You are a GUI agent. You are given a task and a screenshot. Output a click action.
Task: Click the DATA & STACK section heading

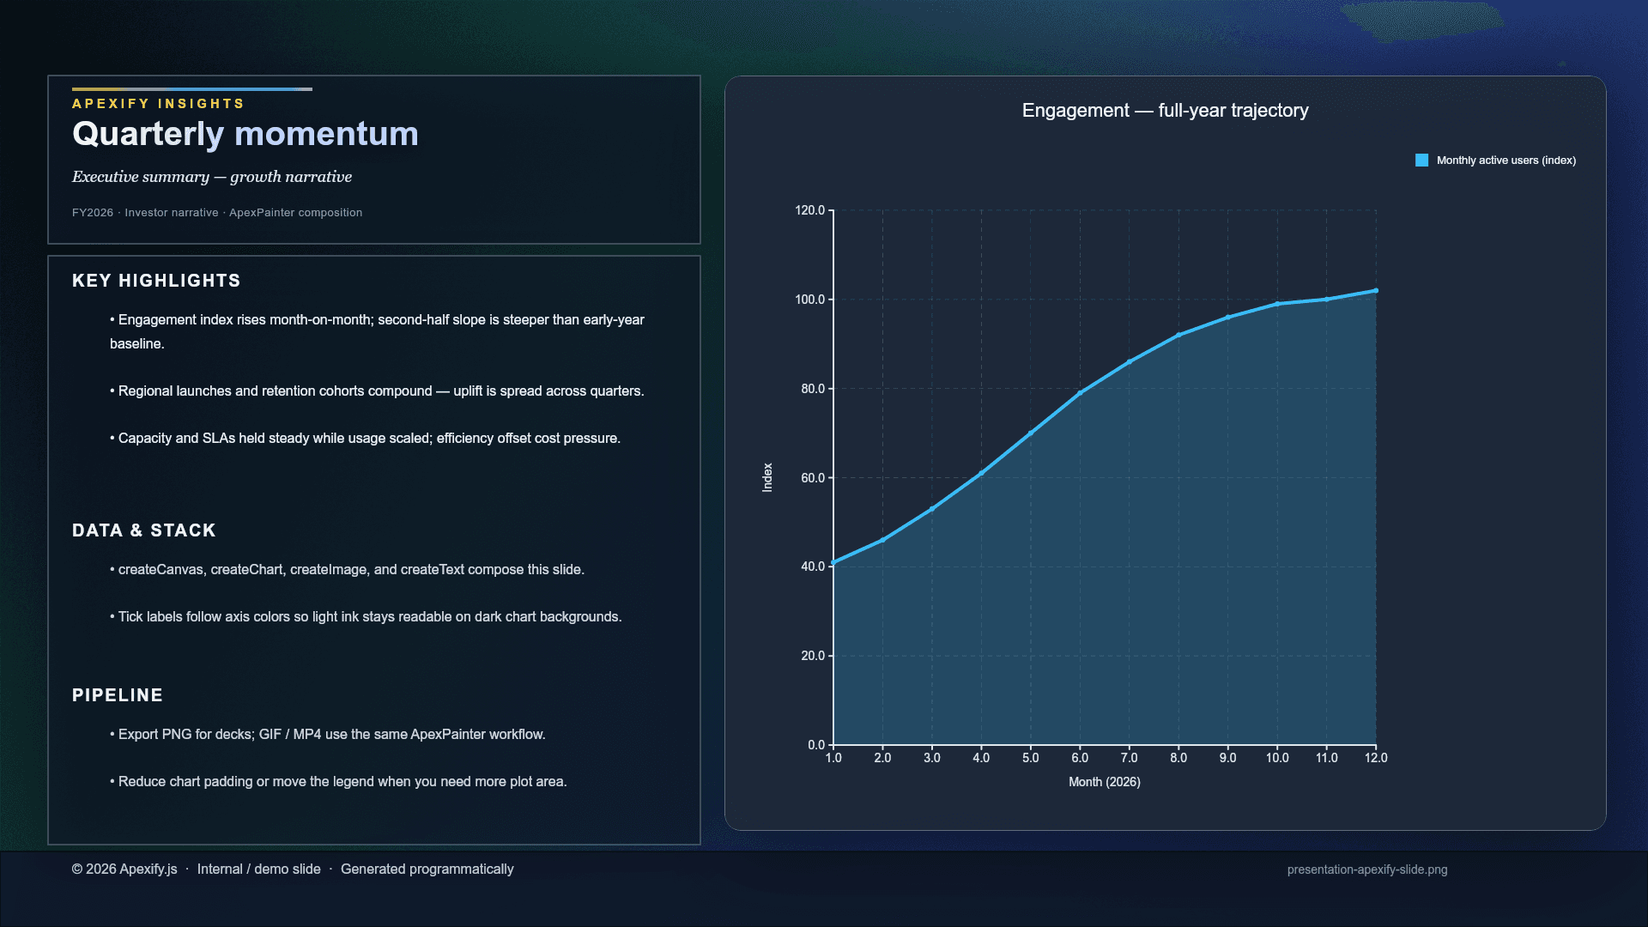tap(143, 530)
